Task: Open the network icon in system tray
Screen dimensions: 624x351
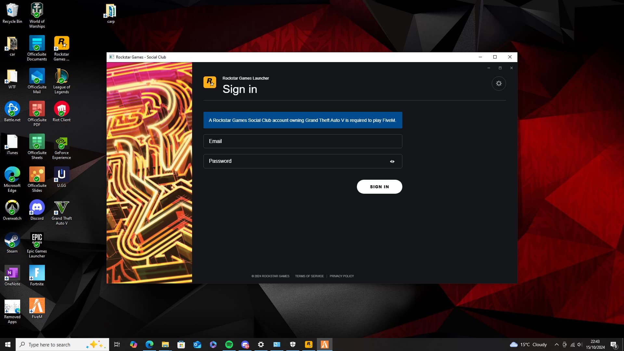Action: coord(572,344)
